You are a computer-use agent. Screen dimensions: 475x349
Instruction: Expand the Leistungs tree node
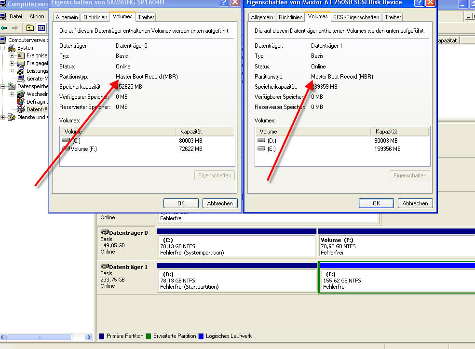coord(12,71)
